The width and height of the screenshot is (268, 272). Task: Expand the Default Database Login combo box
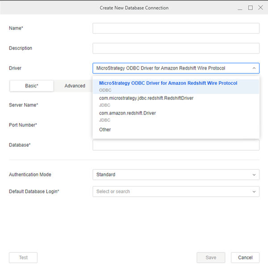pyautogui.click(x=176, y=191)
